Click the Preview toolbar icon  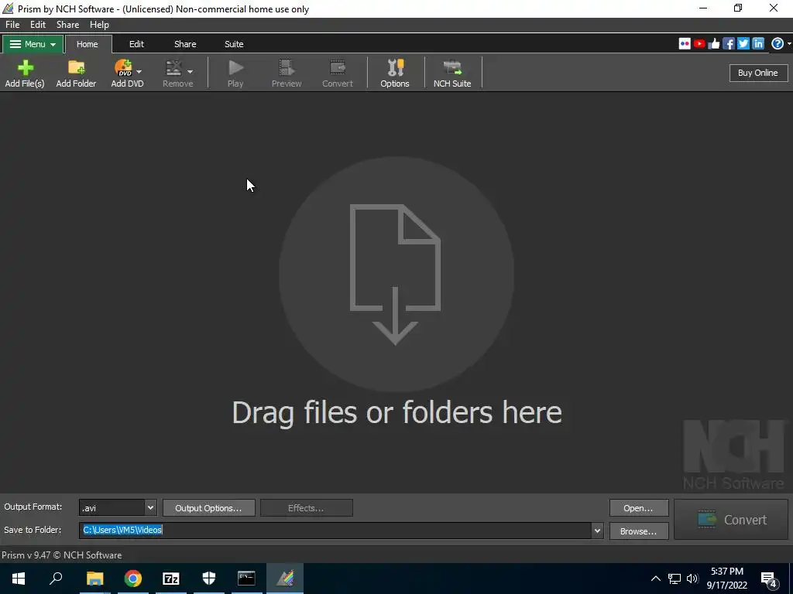pos(287,73)
